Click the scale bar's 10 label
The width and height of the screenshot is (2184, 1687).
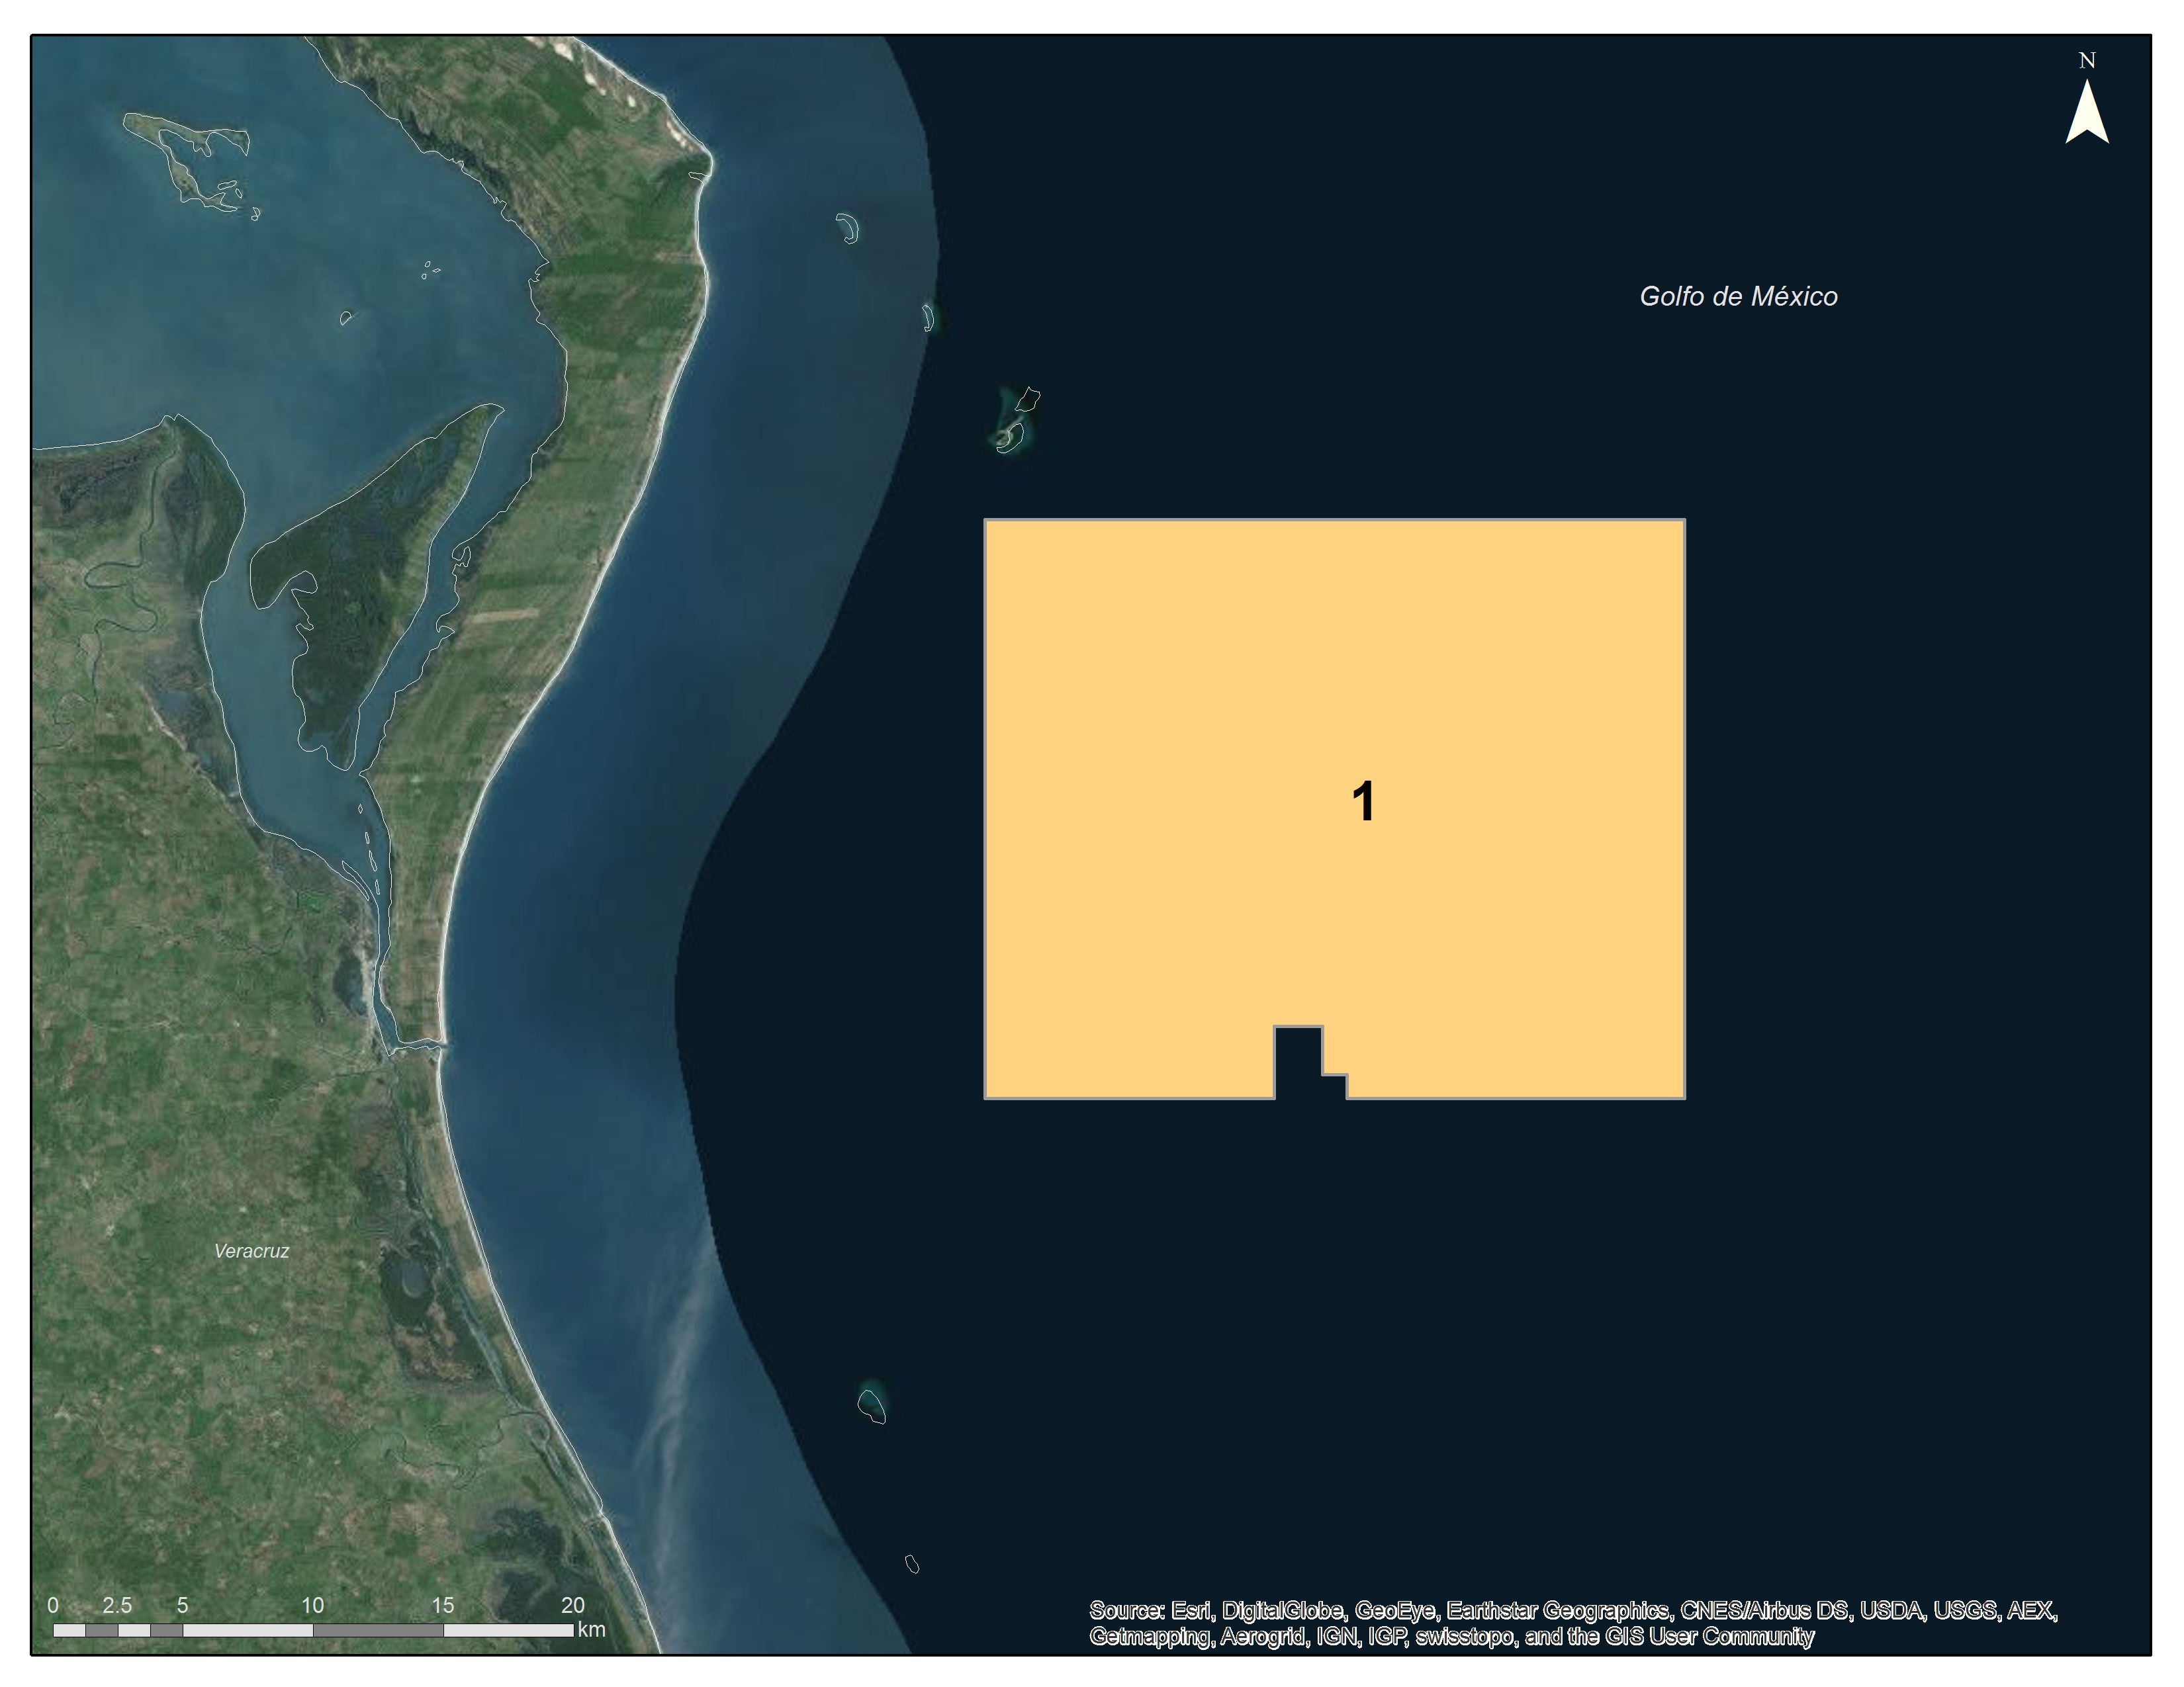tap(312, 1605)
